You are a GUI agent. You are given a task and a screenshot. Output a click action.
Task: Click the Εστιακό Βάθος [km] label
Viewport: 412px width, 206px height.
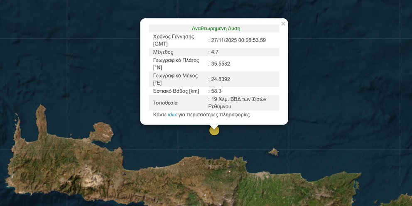[176, 91]
